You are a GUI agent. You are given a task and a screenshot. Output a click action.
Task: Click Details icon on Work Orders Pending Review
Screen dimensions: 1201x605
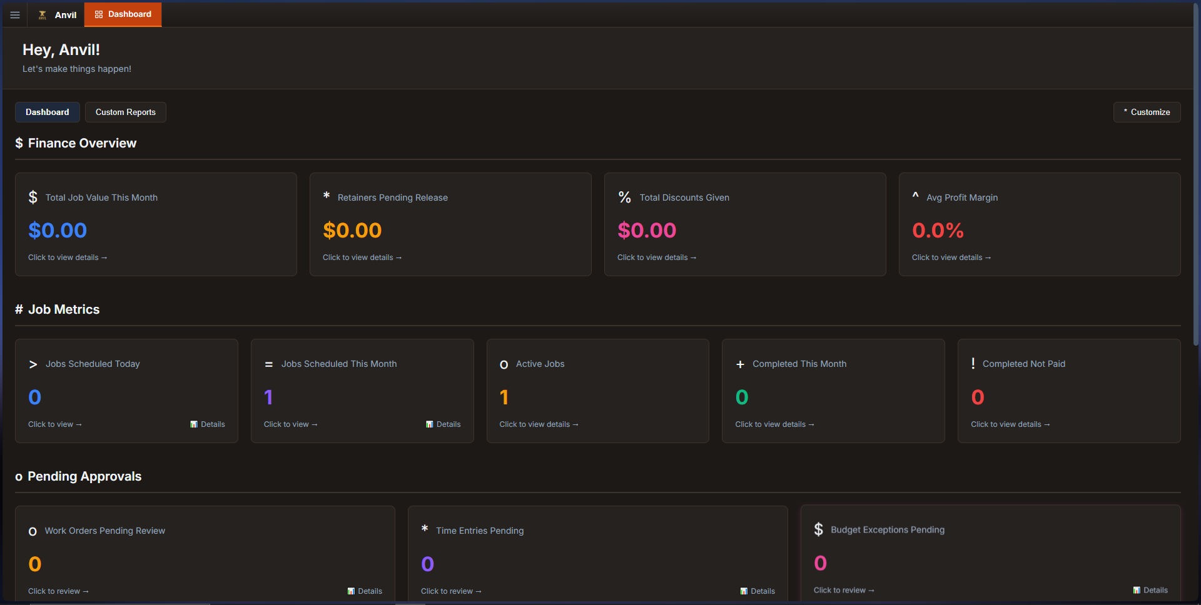365,591
